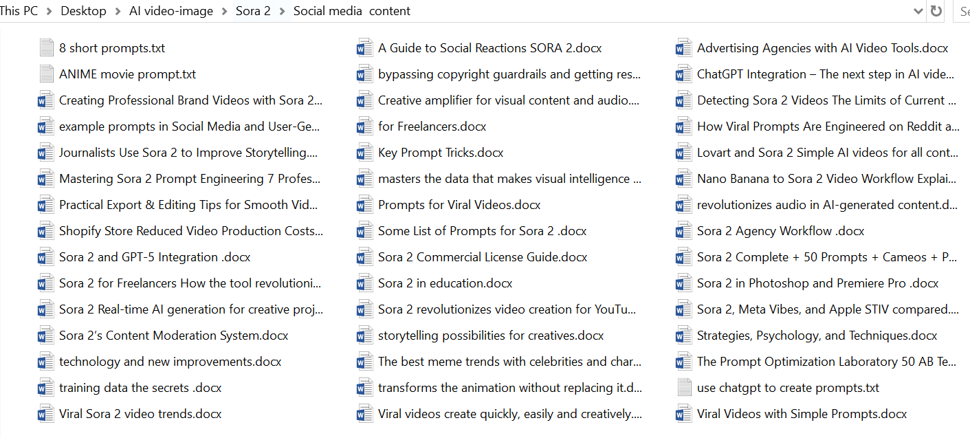The height and width of the screenshot is (438, 970).
Task: Click Word icon of Advertising Agencies with AI Video Tools
Action: (684, 48)
